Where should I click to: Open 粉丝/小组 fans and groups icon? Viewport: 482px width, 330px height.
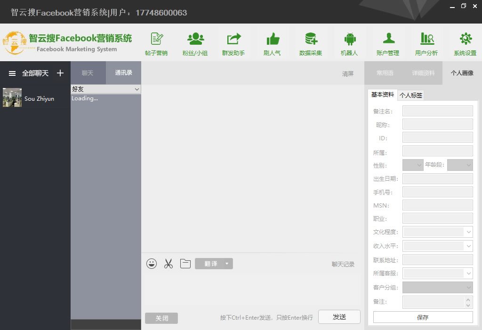pos(195,44)
